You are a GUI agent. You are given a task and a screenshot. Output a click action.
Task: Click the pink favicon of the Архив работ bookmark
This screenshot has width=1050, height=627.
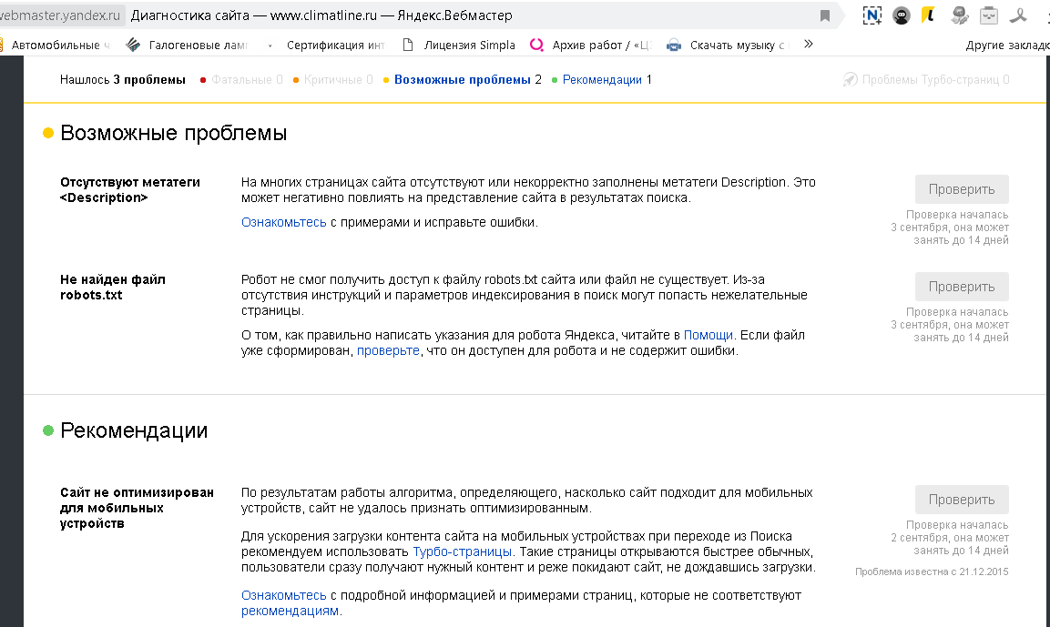click(x=536, y=45)
